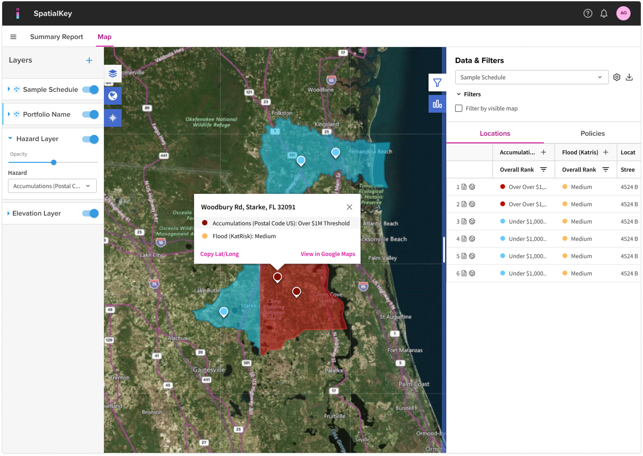
Task: Click the add layer plus icon
Action: [89, 60]
